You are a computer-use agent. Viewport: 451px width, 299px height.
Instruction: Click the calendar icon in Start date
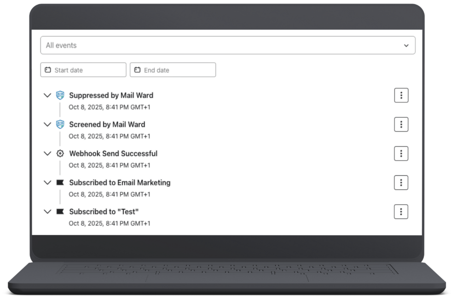48,70
